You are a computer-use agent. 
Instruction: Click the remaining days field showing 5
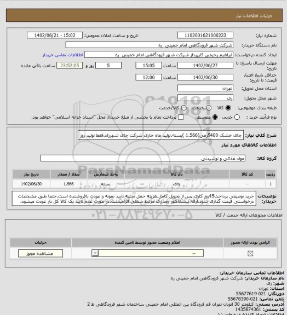point(108,66)
